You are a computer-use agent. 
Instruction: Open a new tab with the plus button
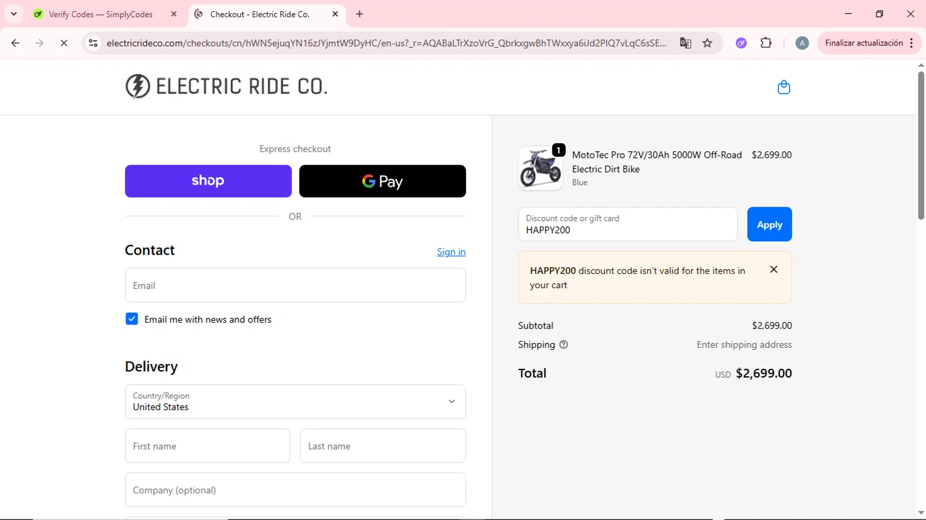click(x=360, y=14)
